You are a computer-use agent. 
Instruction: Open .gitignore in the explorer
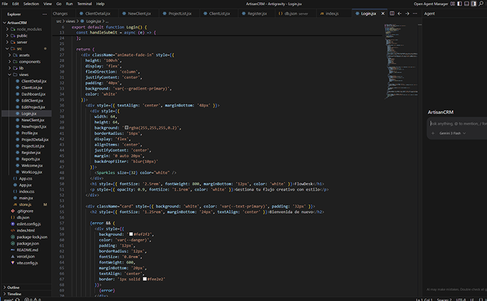click(26, 211)
